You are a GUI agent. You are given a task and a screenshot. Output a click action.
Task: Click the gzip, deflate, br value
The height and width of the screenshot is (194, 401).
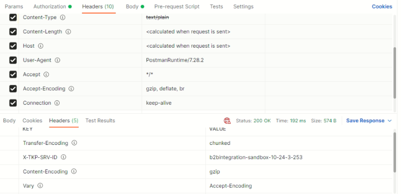click(x=165, y=89)
